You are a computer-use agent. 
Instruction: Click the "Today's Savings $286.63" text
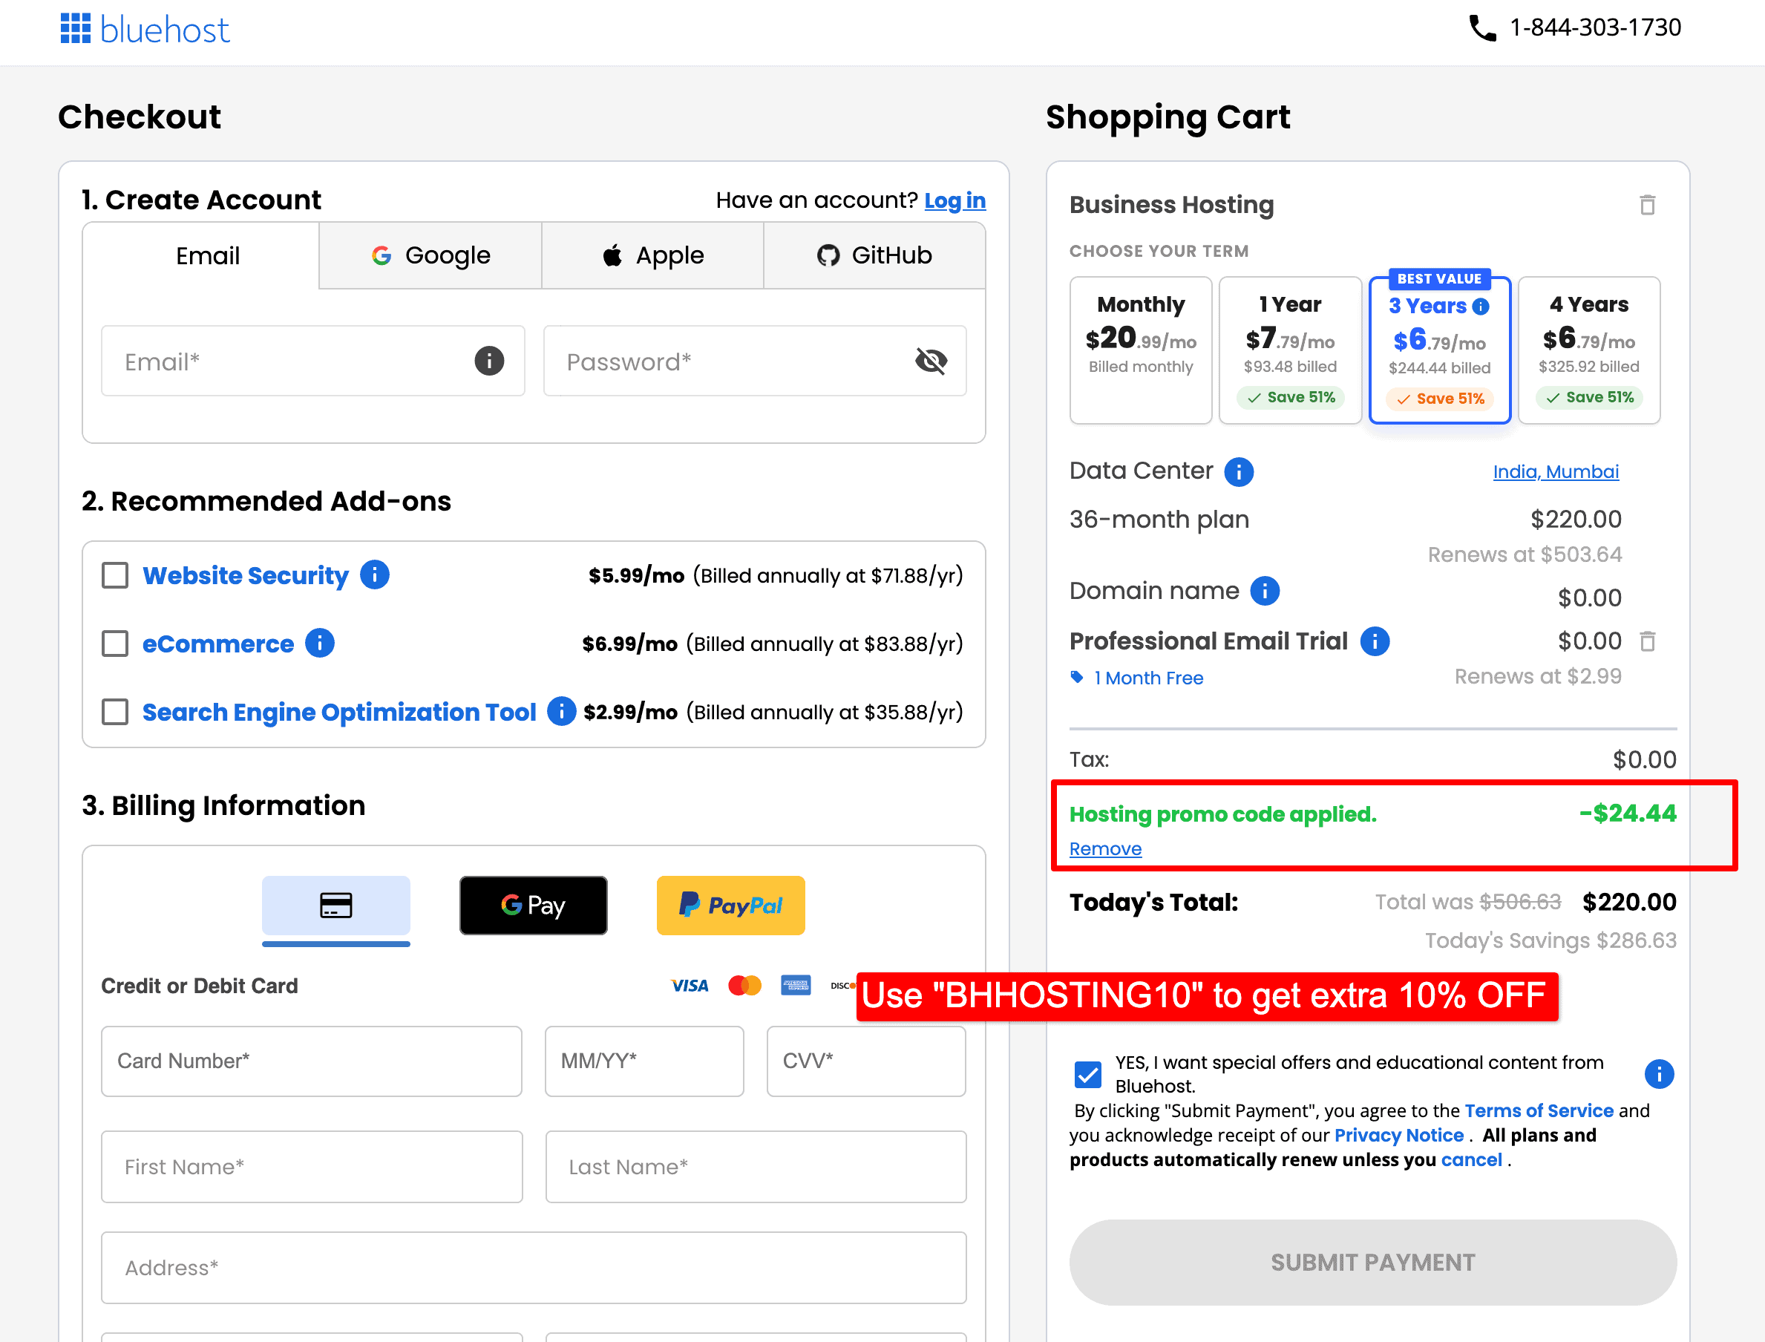click(1551, 940)
